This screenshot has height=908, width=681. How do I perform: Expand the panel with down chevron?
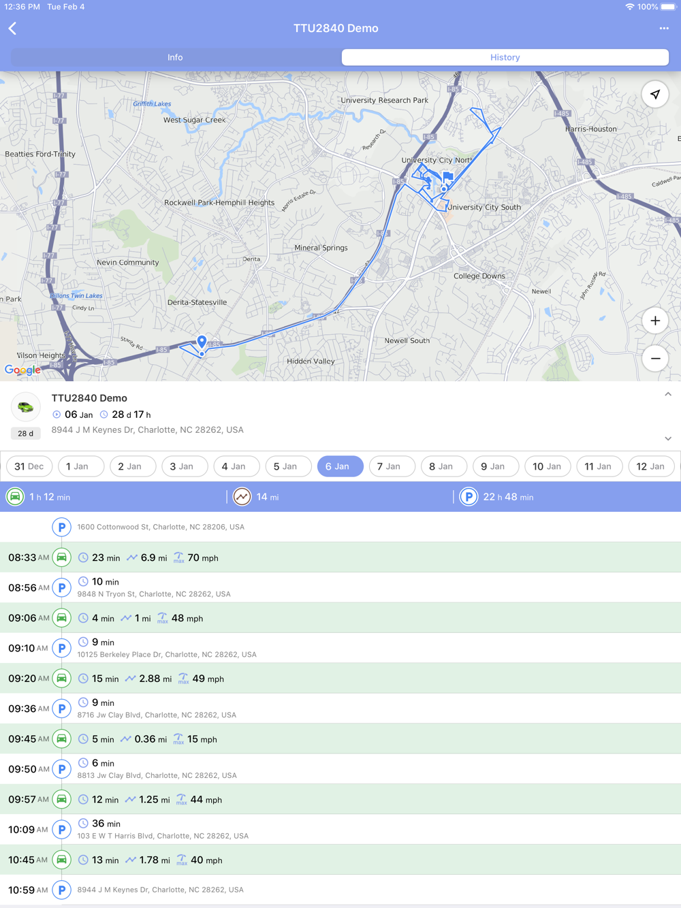click(x=668, y=439)
